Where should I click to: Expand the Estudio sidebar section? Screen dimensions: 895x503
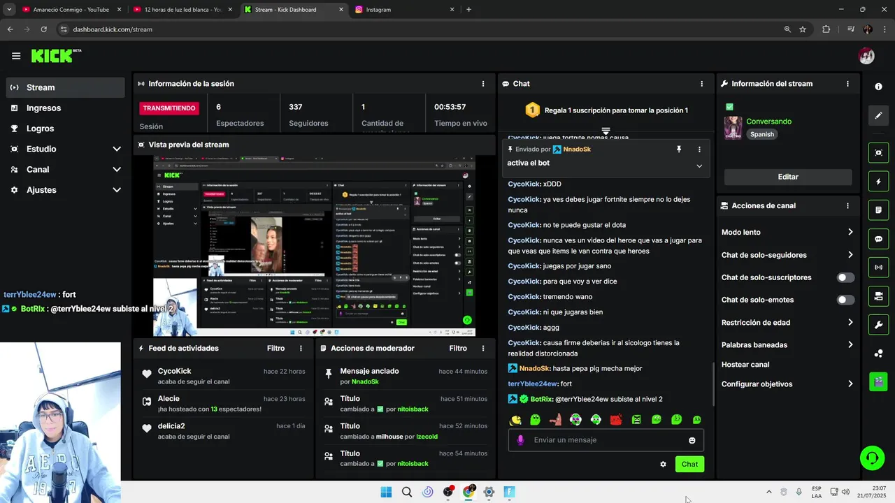pos(117,149)
